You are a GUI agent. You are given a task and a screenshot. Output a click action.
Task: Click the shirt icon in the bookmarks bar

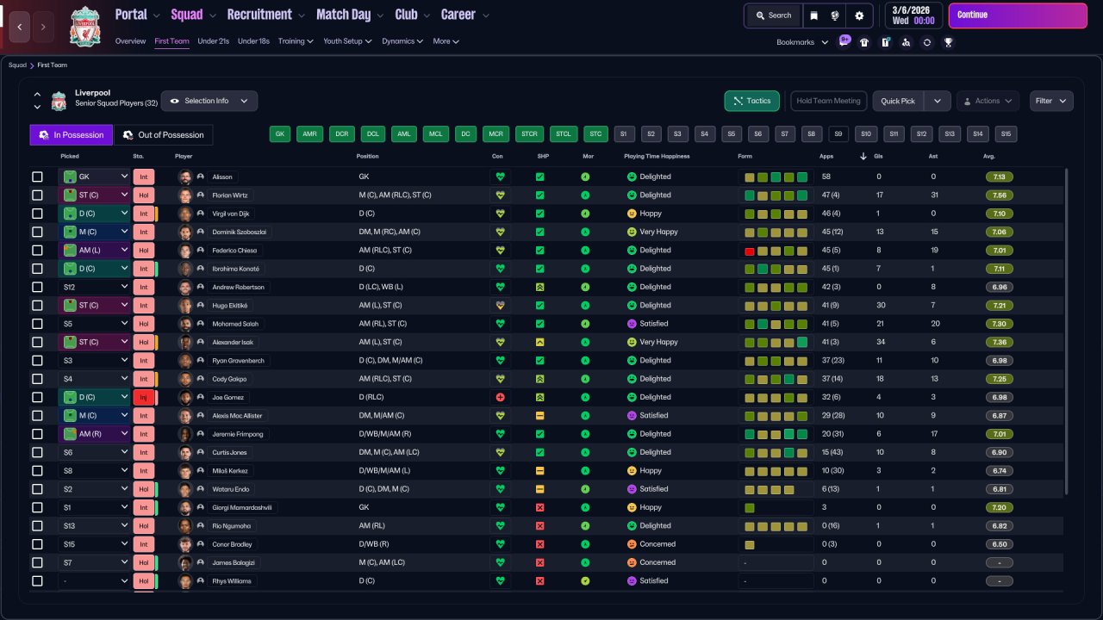click(864, 41)
